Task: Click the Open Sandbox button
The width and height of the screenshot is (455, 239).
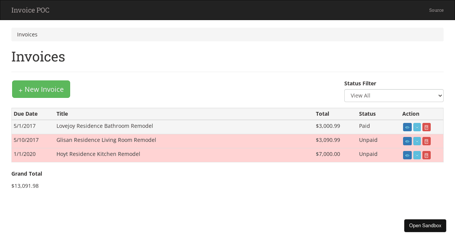Action: coord(425,225)
